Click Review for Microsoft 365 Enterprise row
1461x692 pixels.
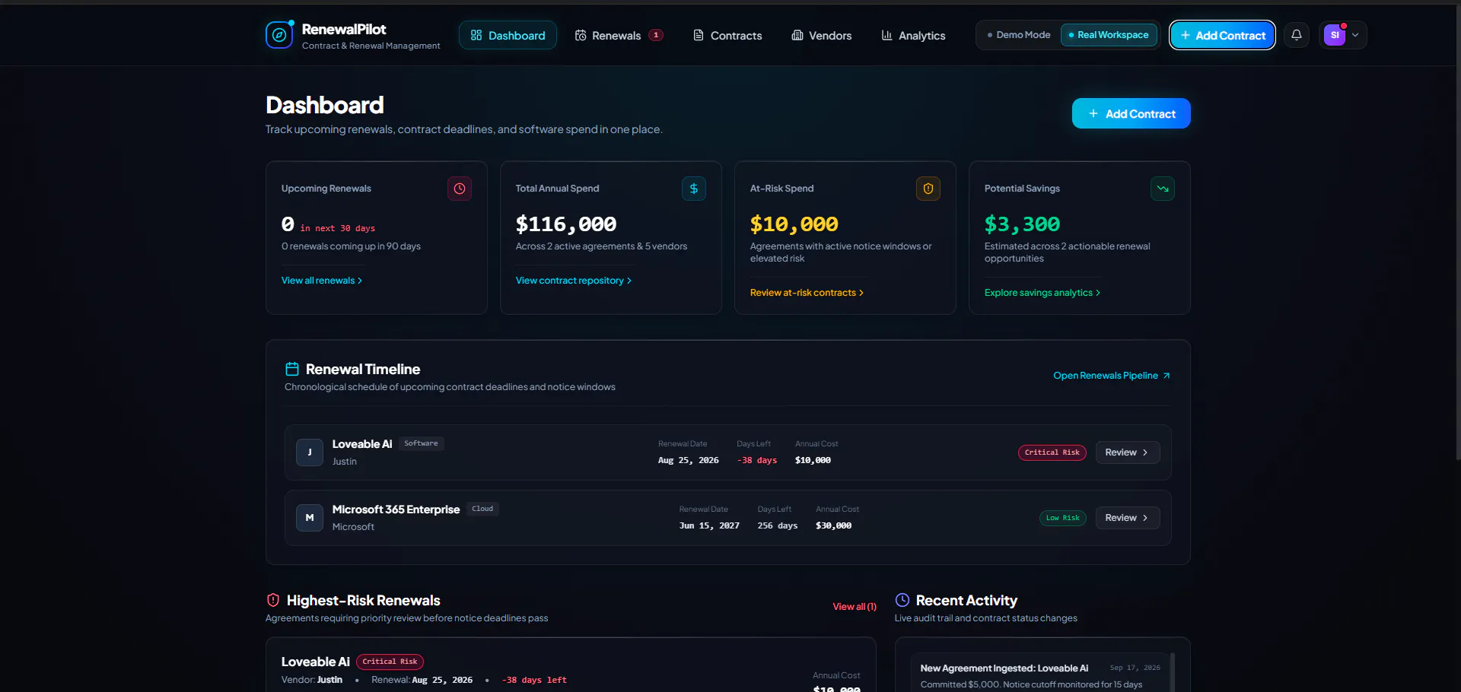click(x=1128, y=518)
